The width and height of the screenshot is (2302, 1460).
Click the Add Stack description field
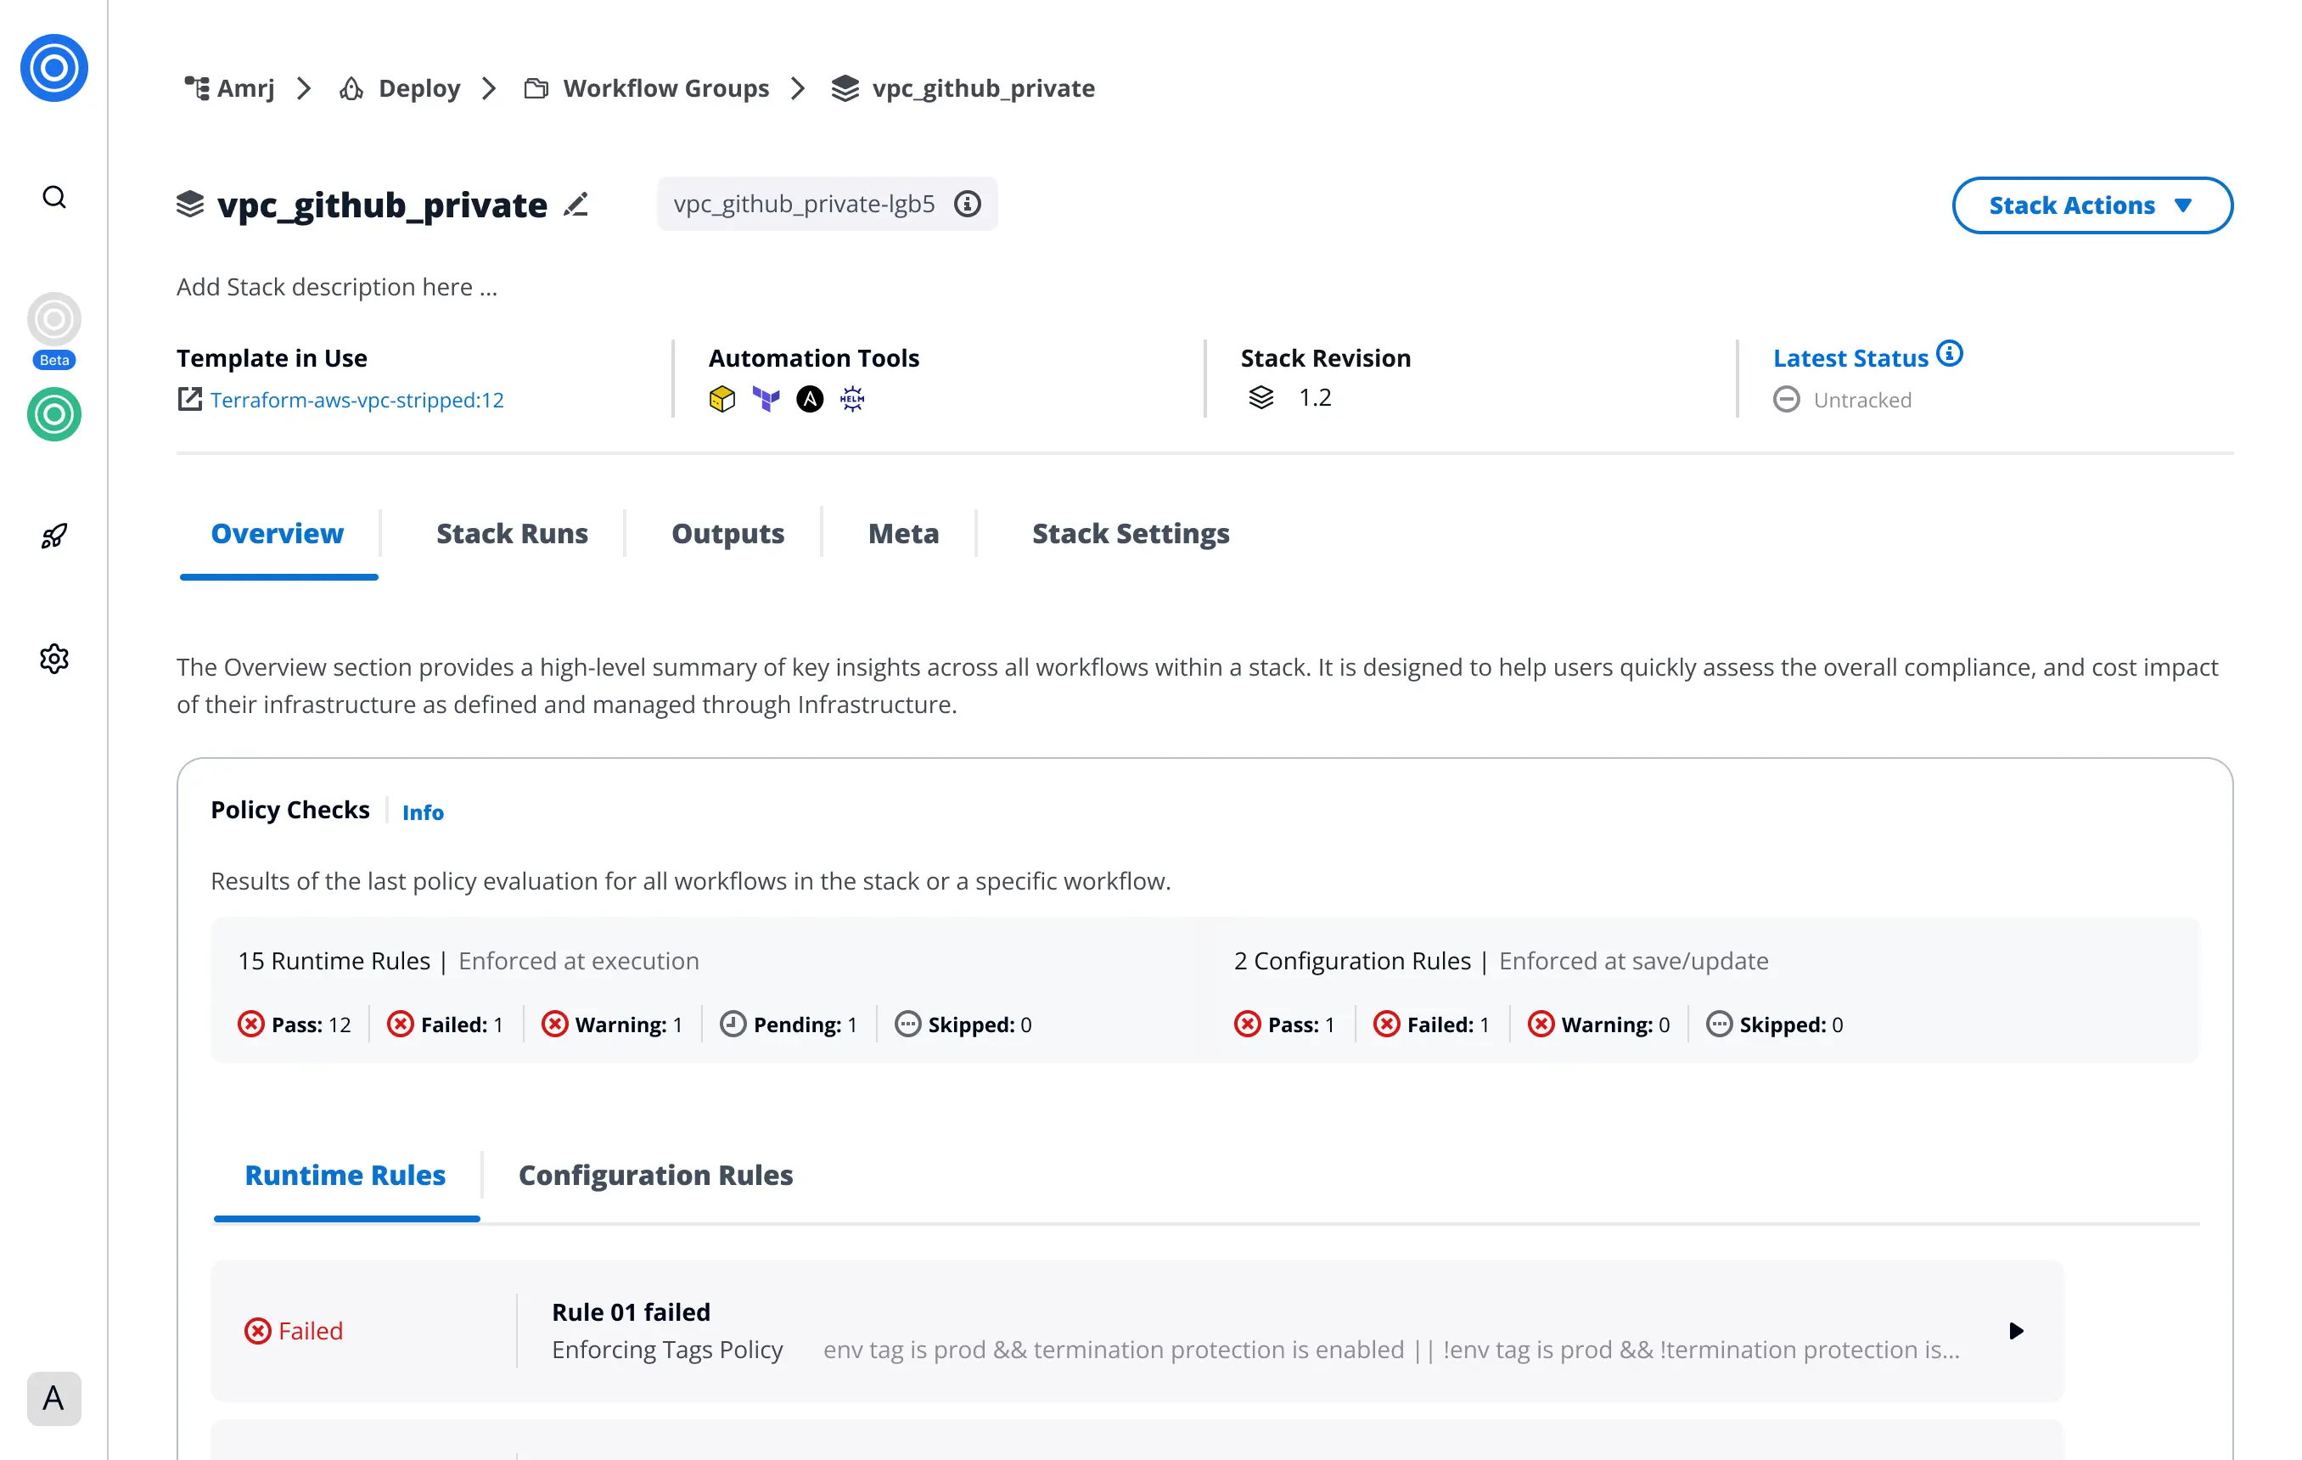[336, 287]
